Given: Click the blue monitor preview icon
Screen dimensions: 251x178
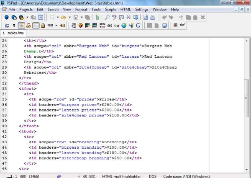Looking at the screenshot, I should 164,26.
